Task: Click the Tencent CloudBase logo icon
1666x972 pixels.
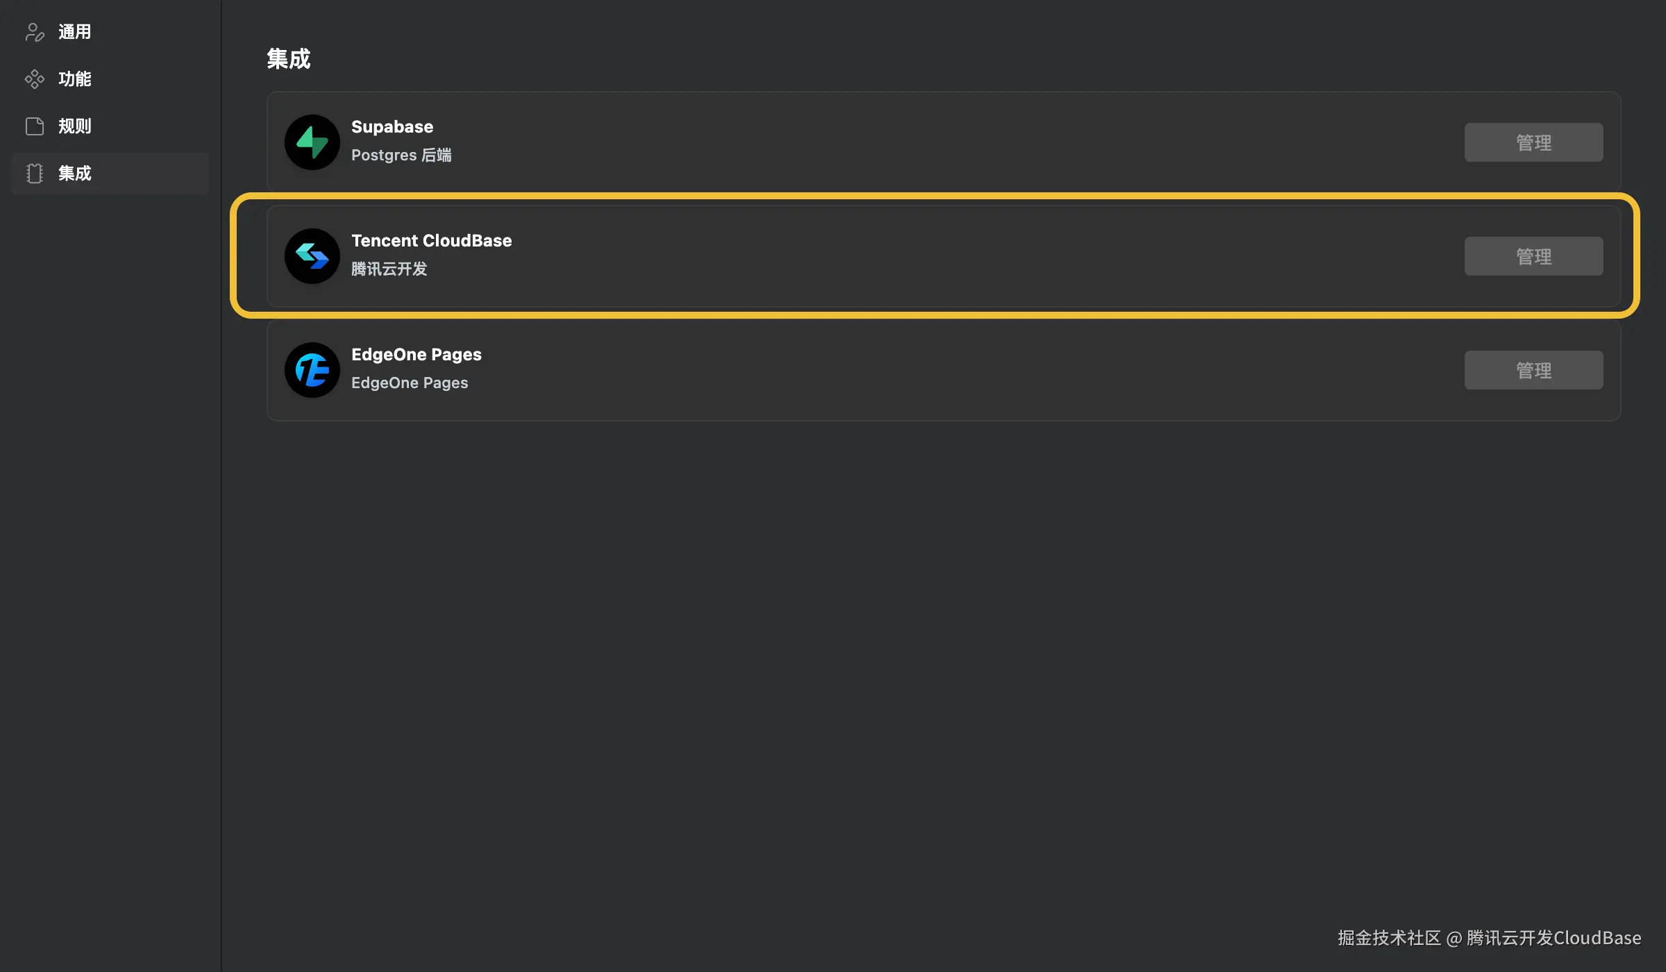Action: (312, 256)
